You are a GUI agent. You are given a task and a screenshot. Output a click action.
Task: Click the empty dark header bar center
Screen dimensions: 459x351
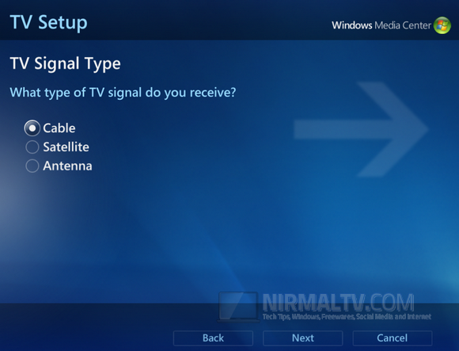[209, 21]
